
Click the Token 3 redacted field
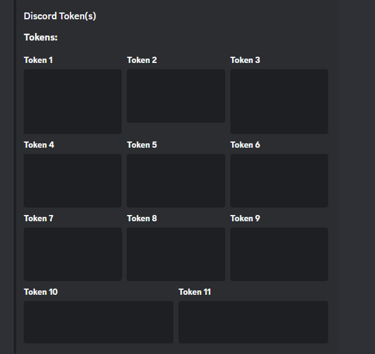(279, 102)
